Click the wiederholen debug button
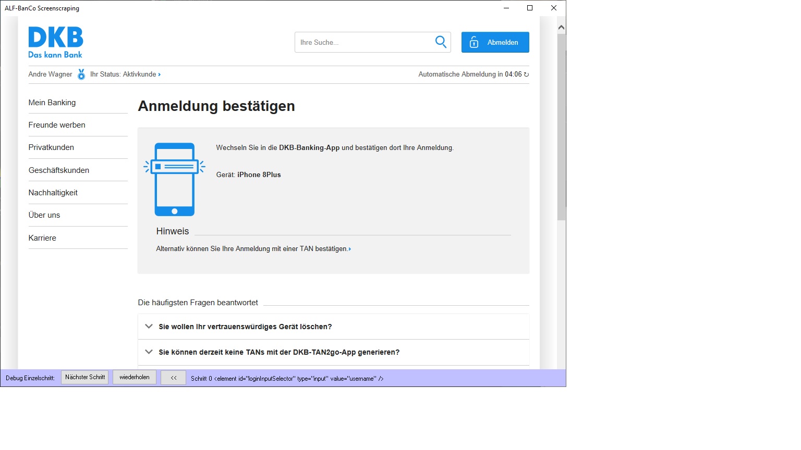This screenshot has width=801, height=450. click(x=135, y=378)
